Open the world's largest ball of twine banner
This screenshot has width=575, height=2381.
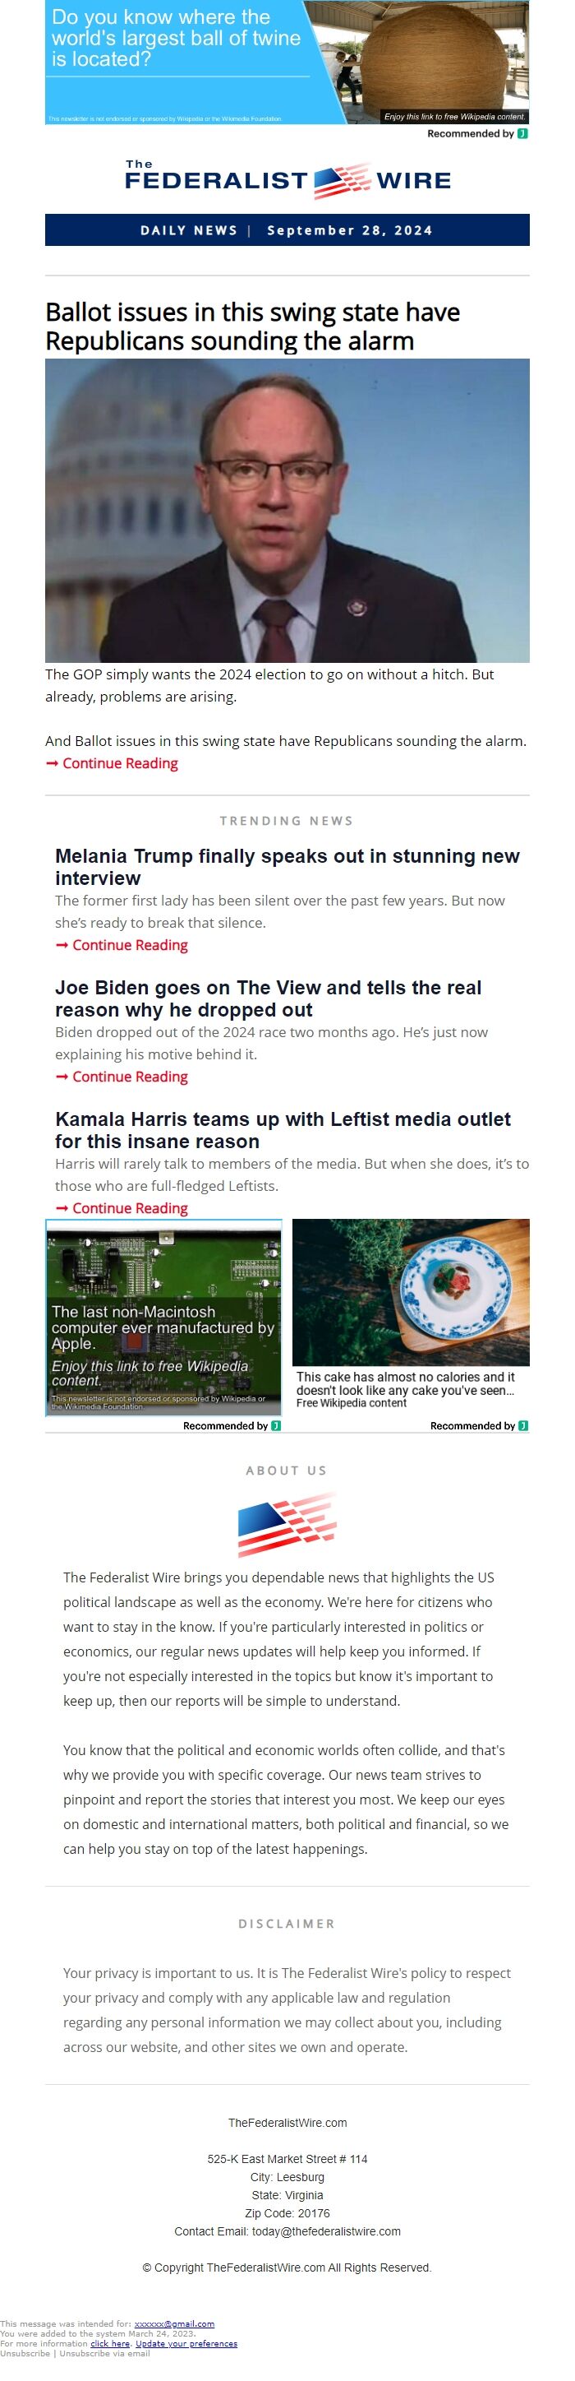click(x=287, y=62)
